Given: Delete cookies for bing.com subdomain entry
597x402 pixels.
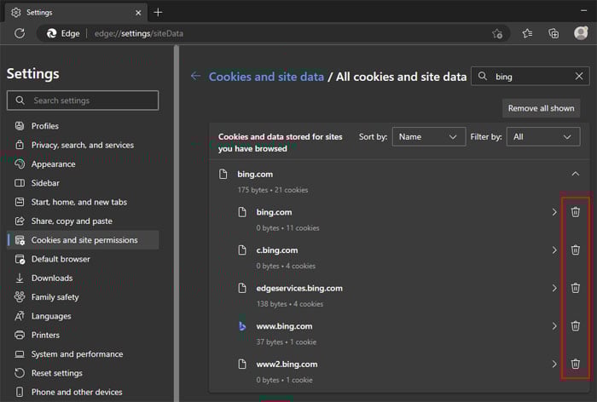Looking at the screenshot, I should (575, 212).
